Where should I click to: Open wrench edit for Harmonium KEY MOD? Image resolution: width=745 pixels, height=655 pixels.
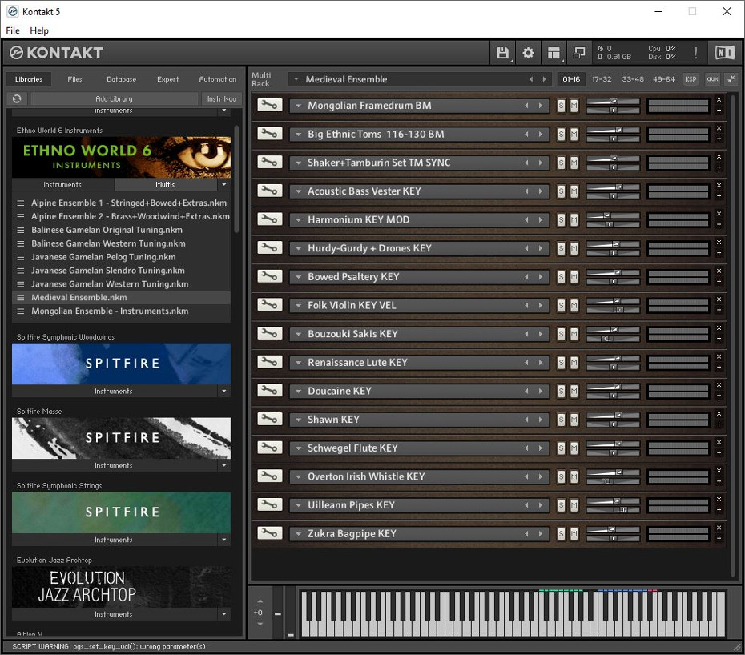(x=269, y=219)
